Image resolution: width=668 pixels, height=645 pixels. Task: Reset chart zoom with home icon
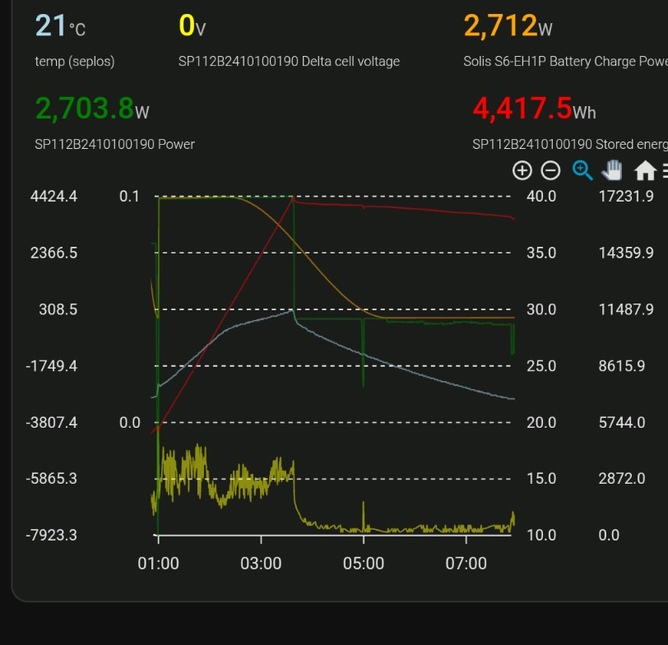[x=645, y=170]
